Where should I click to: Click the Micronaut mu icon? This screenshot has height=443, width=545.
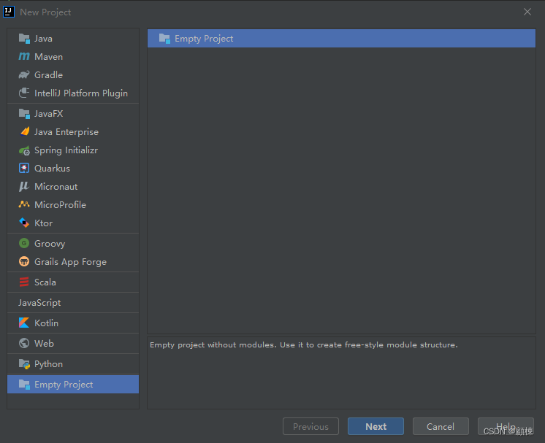click(x=24, y=187)
